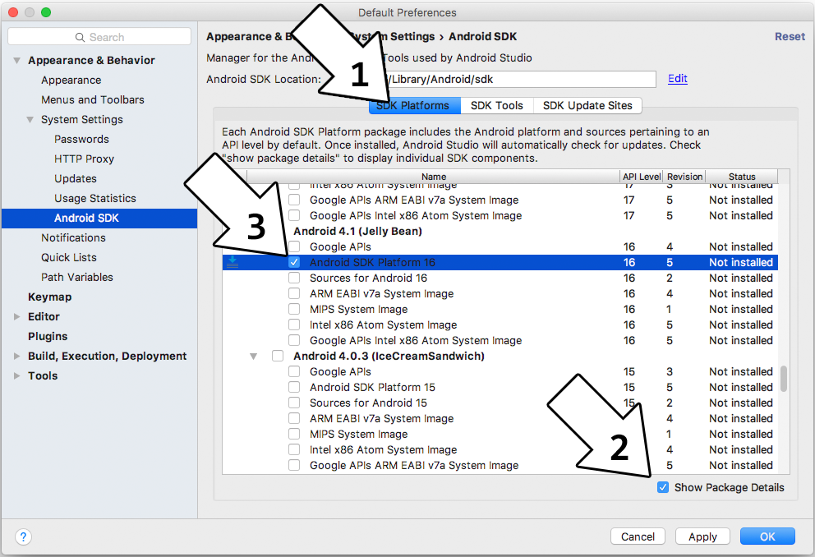
Task: Switch to the SDK Platforms tab
Action: [x=415, y=105]
